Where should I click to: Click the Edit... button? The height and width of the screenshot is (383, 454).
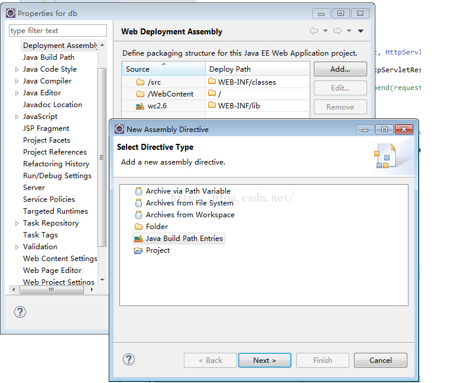pyautogui.click(x=340, y=88)
